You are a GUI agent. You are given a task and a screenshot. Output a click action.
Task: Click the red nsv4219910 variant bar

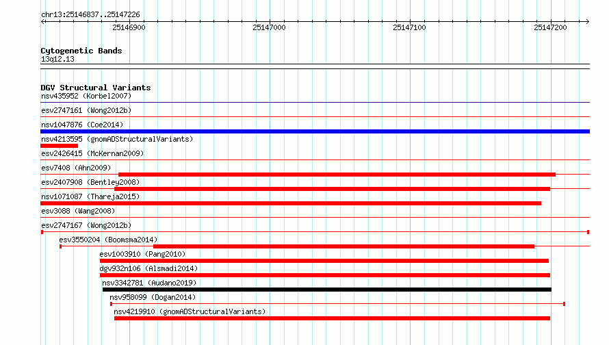[x=332, y=318]
